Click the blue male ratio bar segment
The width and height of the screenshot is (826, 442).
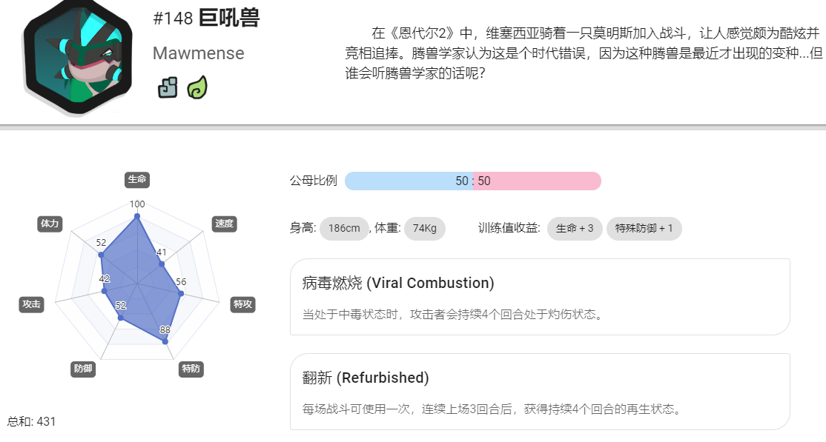tap(409, 181)
